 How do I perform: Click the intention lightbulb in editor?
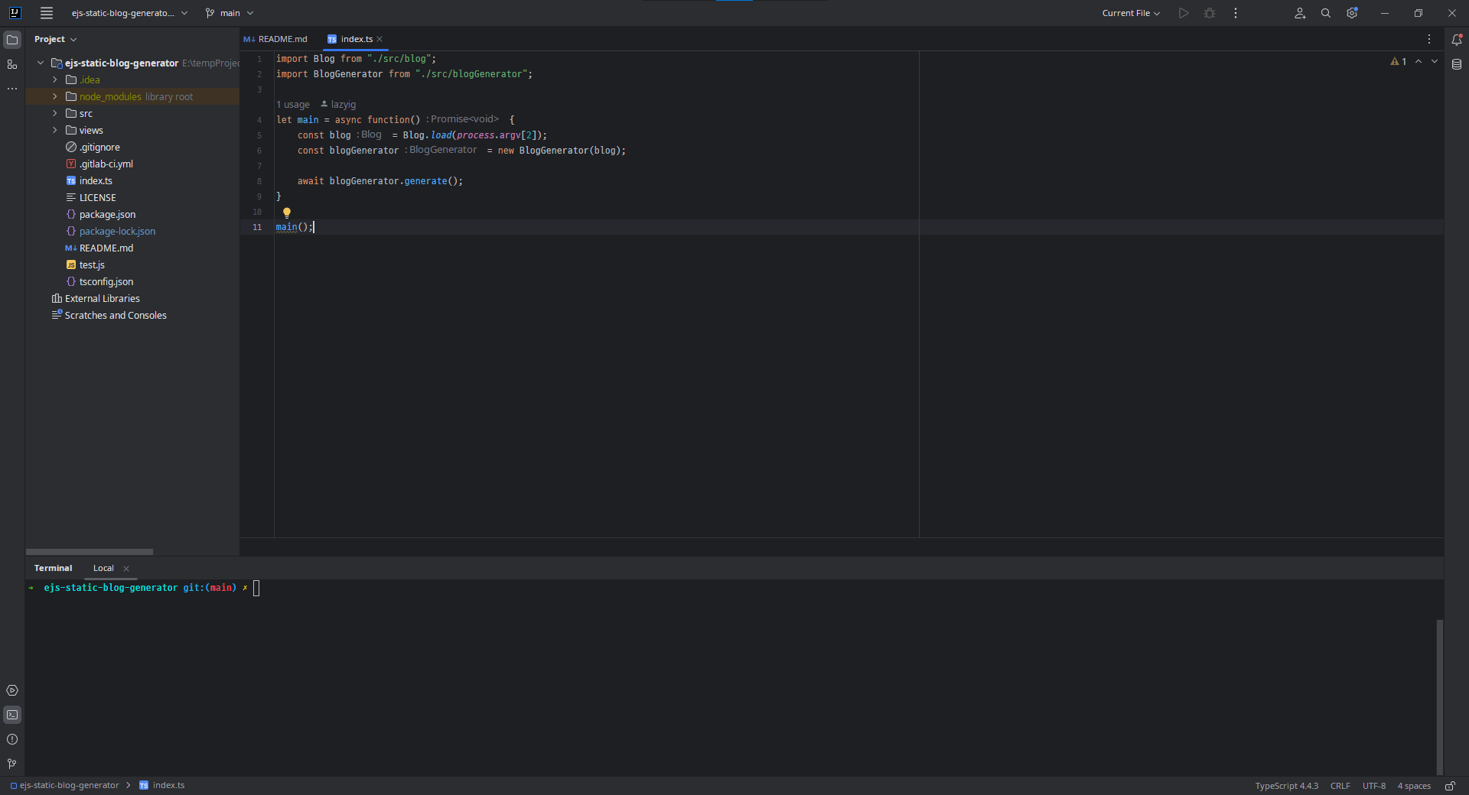tap(287, 213)
